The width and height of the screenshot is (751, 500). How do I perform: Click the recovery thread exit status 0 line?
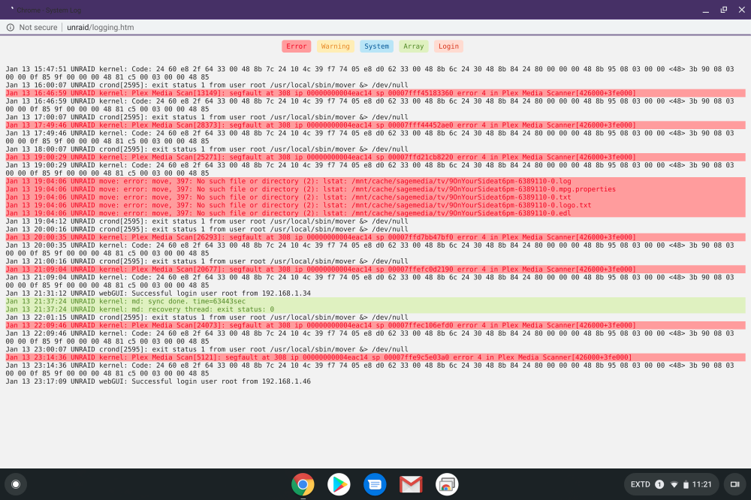pyautogui.click(x=375, y=309)
